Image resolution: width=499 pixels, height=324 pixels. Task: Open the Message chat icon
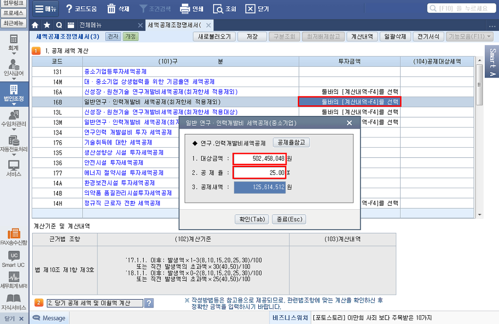(36, 318)
